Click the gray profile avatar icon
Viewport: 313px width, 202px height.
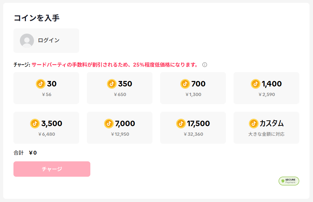coord(27,41)
